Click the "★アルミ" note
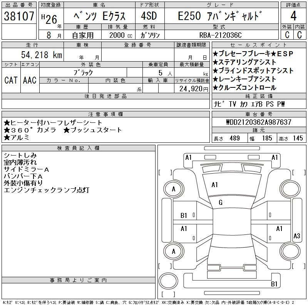This screenshot has width=308, height=308. 17,137
